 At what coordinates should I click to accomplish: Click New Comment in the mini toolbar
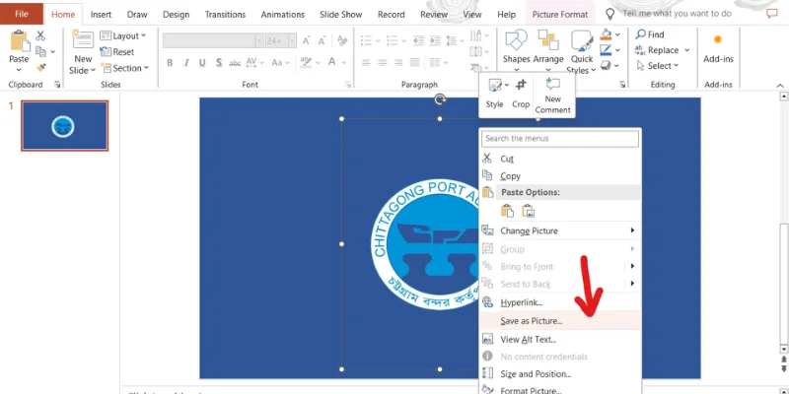[x=552, y=97]
